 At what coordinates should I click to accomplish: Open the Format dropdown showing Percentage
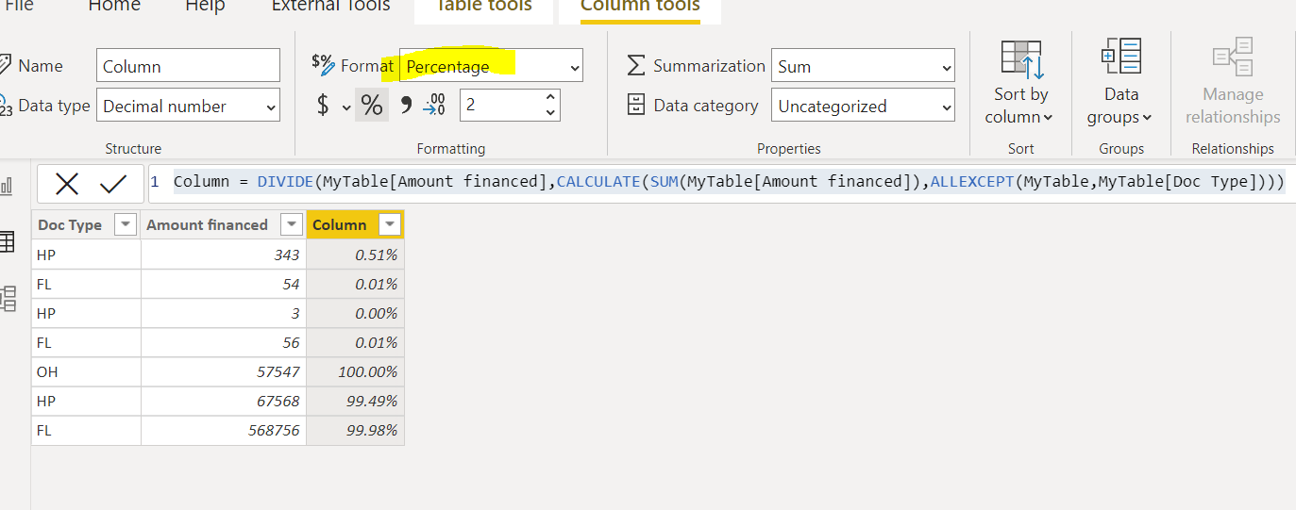tap(491, 66)
